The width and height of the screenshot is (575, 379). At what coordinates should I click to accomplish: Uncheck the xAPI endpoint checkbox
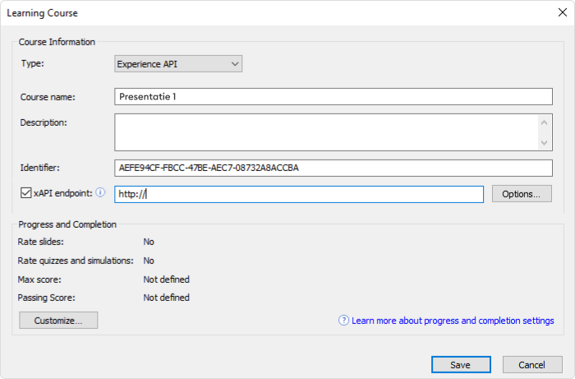25,193
